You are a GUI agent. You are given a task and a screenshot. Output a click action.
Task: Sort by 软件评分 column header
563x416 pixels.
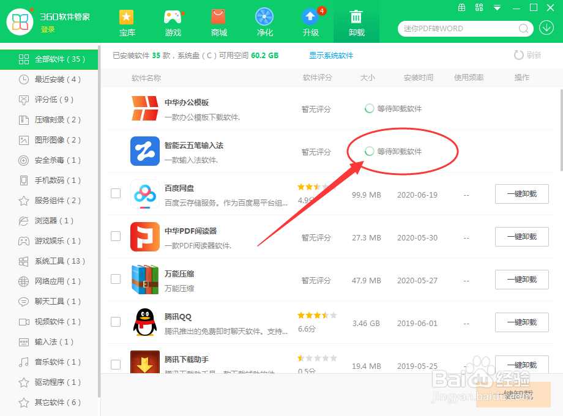coord(318,78)
